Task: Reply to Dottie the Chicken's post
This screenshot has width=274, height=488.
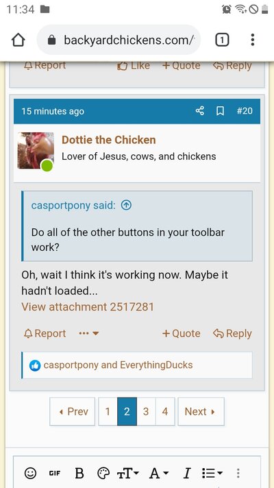Action: [233, 333]
